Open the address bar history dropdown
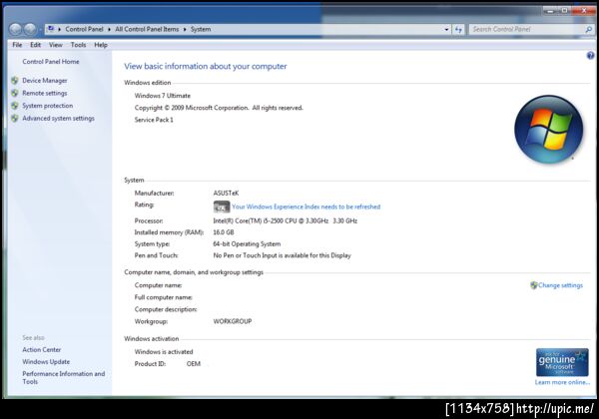 (x=446, y=29)
